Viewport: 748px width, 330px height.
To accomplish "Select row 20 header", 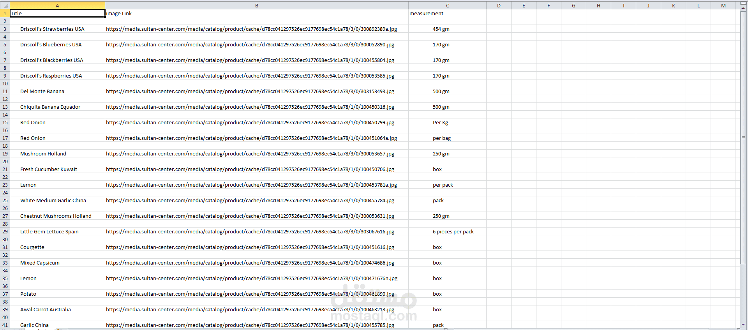I will pos(5,161).
